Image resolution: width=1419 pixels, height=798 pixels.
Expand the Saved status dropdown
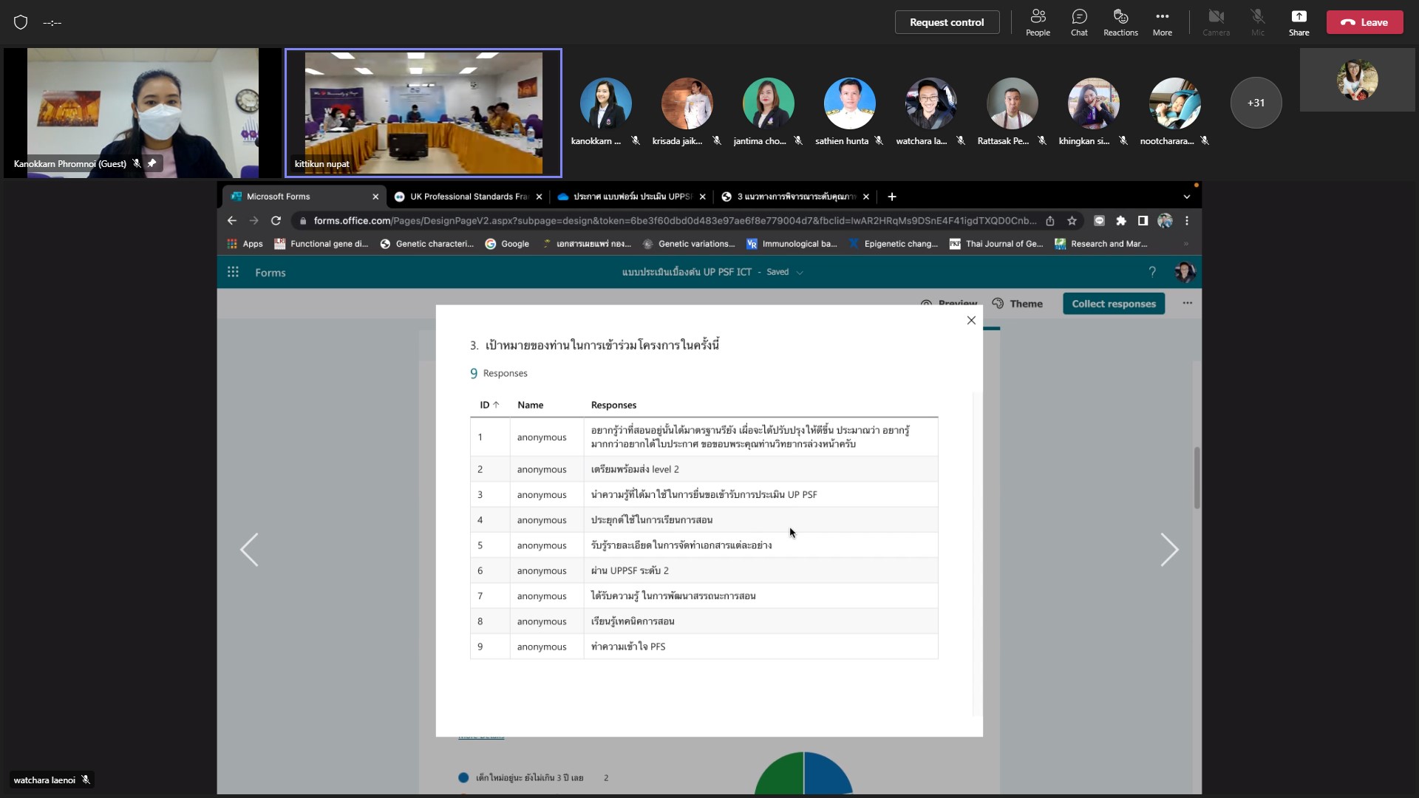pyautogui.click(x=800, y=273)
